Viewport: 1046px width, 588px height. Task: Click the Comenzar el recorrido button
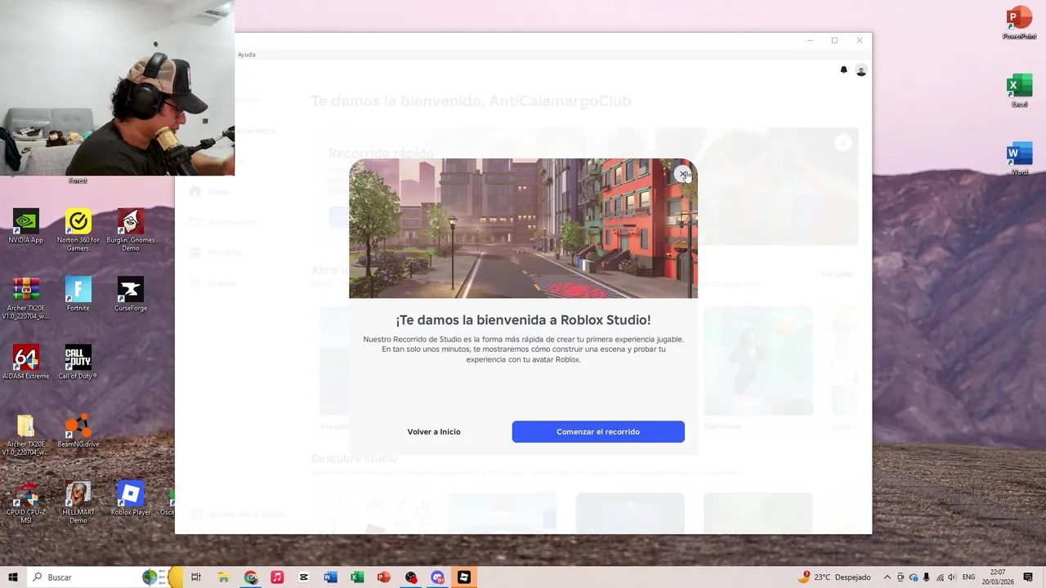coord(598,431)
